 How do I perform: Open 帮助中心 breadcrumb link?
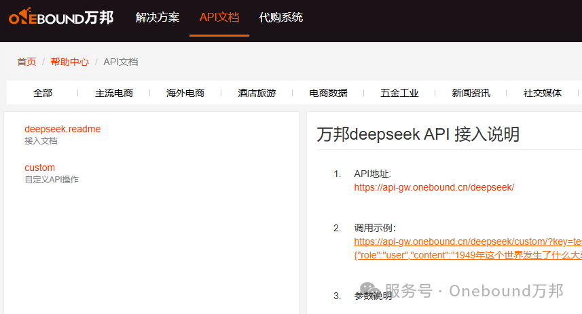[70, 62]
